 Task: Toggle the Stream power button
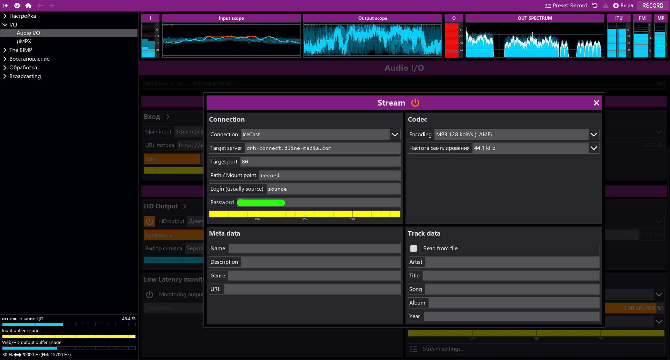pos(415,103)
